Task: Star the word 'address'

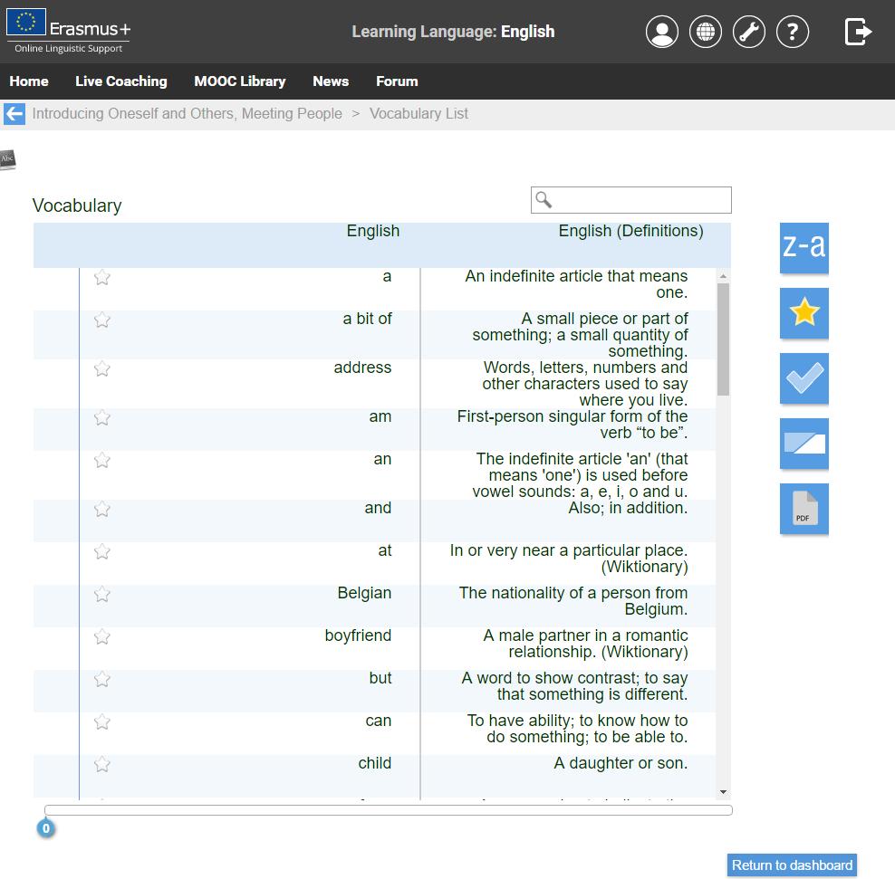Action: point(102,368)
